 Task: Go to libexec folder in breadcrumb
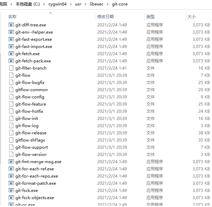tap(97, 4)
